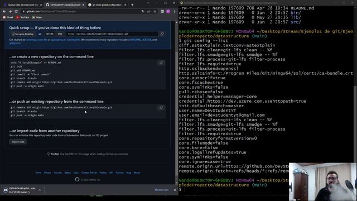Click the Import code button

(18, 142)
